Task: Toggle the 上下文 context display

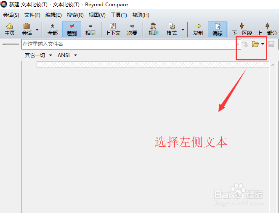Action: pyautogui.click(x=113, y=29)
